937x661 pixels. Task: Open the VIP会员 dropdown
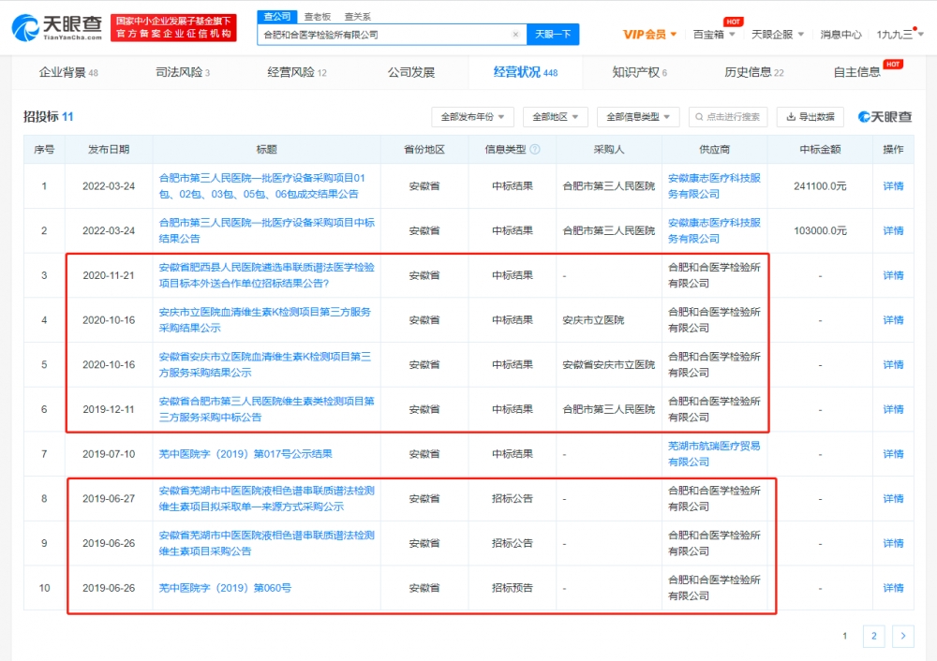649,35
